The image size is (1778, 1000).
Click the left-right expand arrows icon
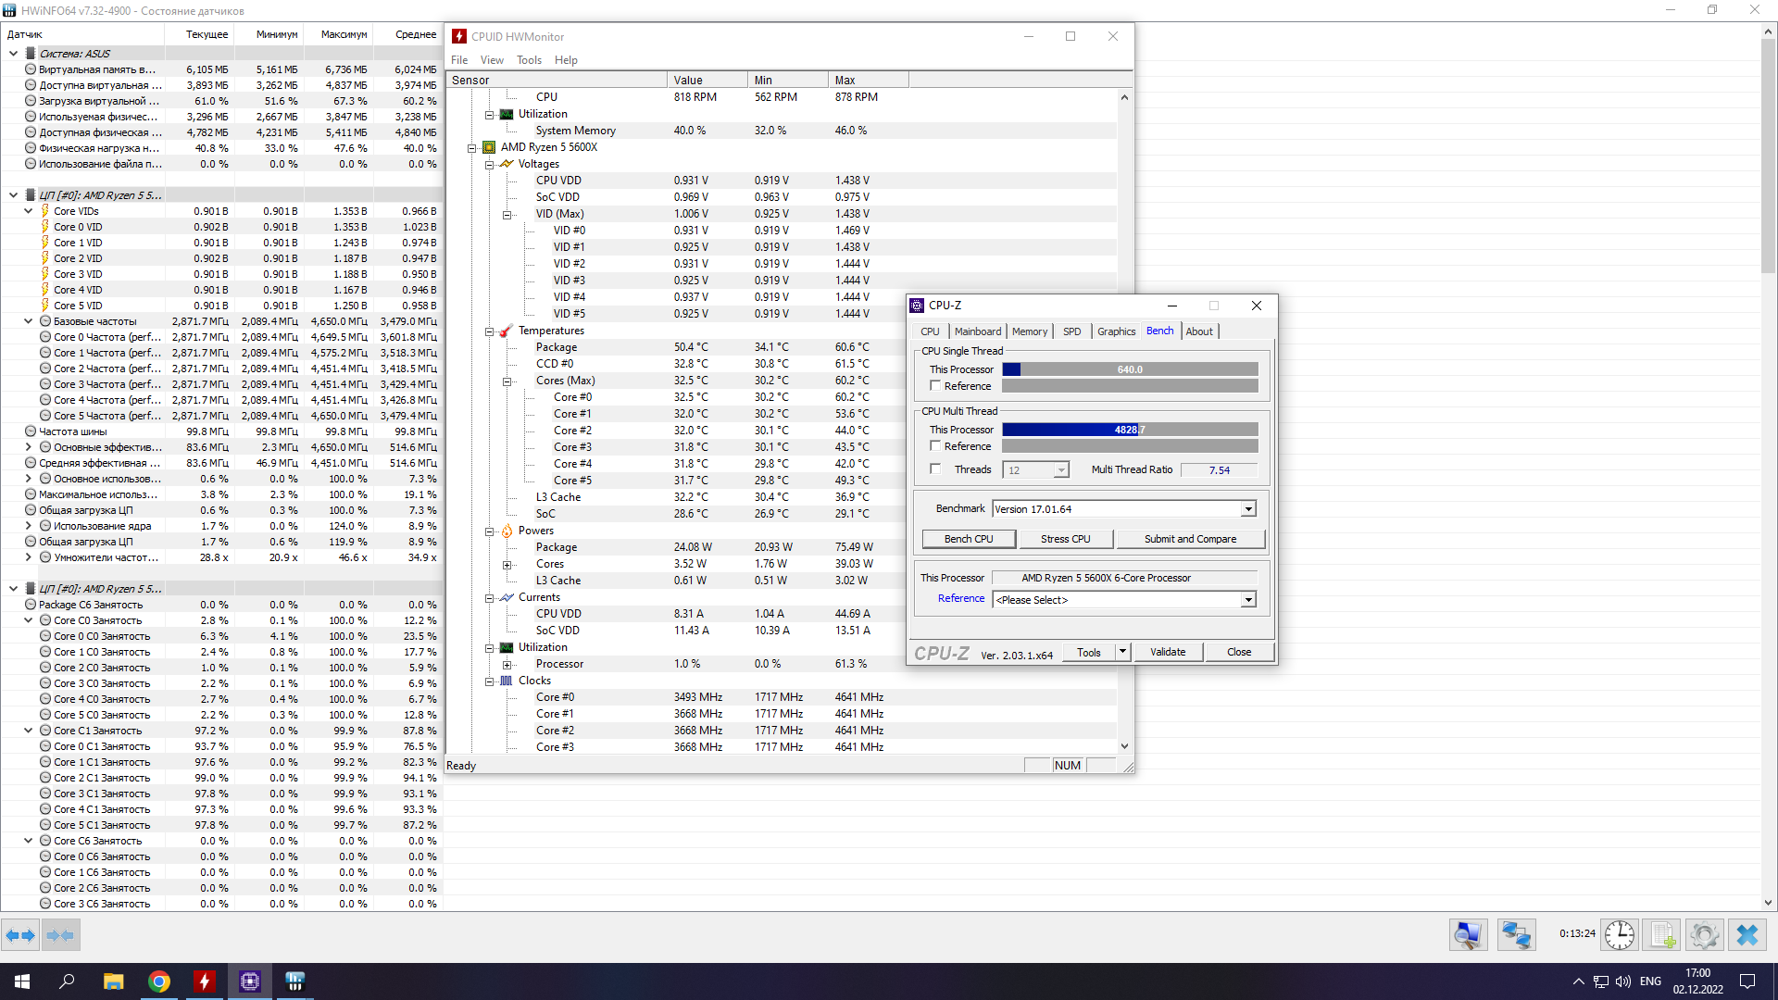[x=20, y=935]
